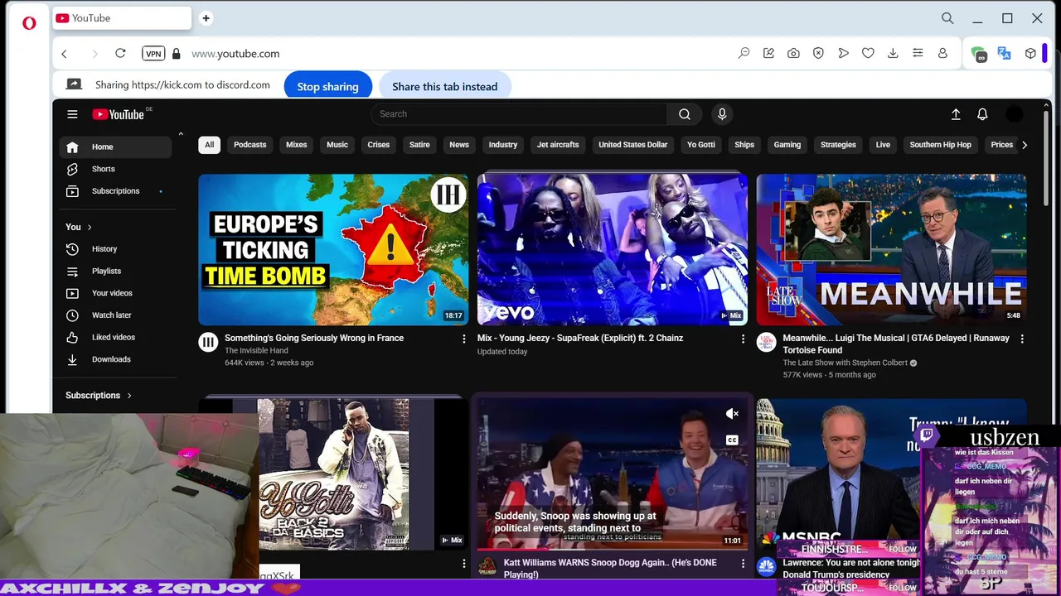Viewport: 1061px width, 596px height.
Task: Open the snapshot camera tool
Action: coord(793,53)
